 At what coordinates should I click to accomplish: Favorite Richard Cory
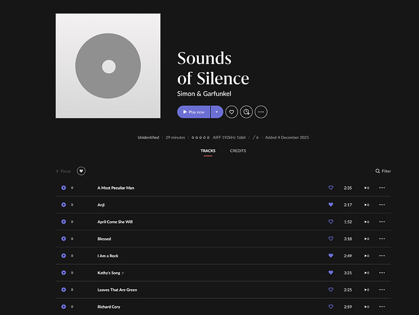331,307
